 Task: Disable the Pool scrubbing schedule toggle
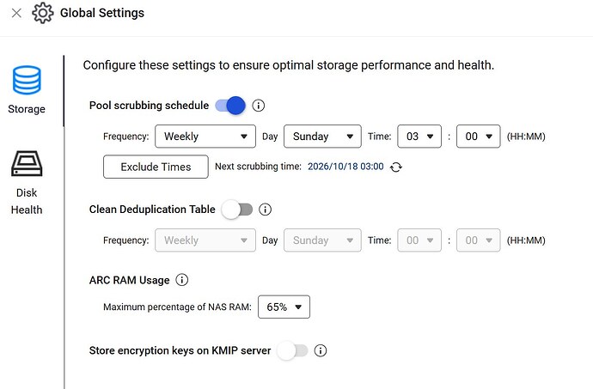(230, 106)
